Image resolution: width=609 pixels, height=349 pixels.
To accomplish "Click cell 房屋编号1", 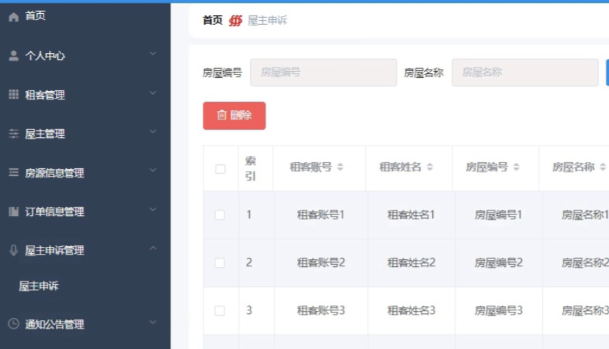I will [499, 215].
